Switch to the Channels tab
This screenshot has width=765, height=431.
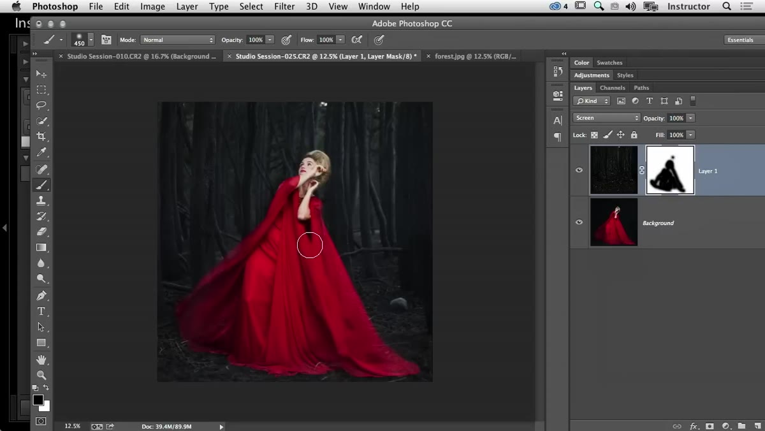click(x=612, y=88)
